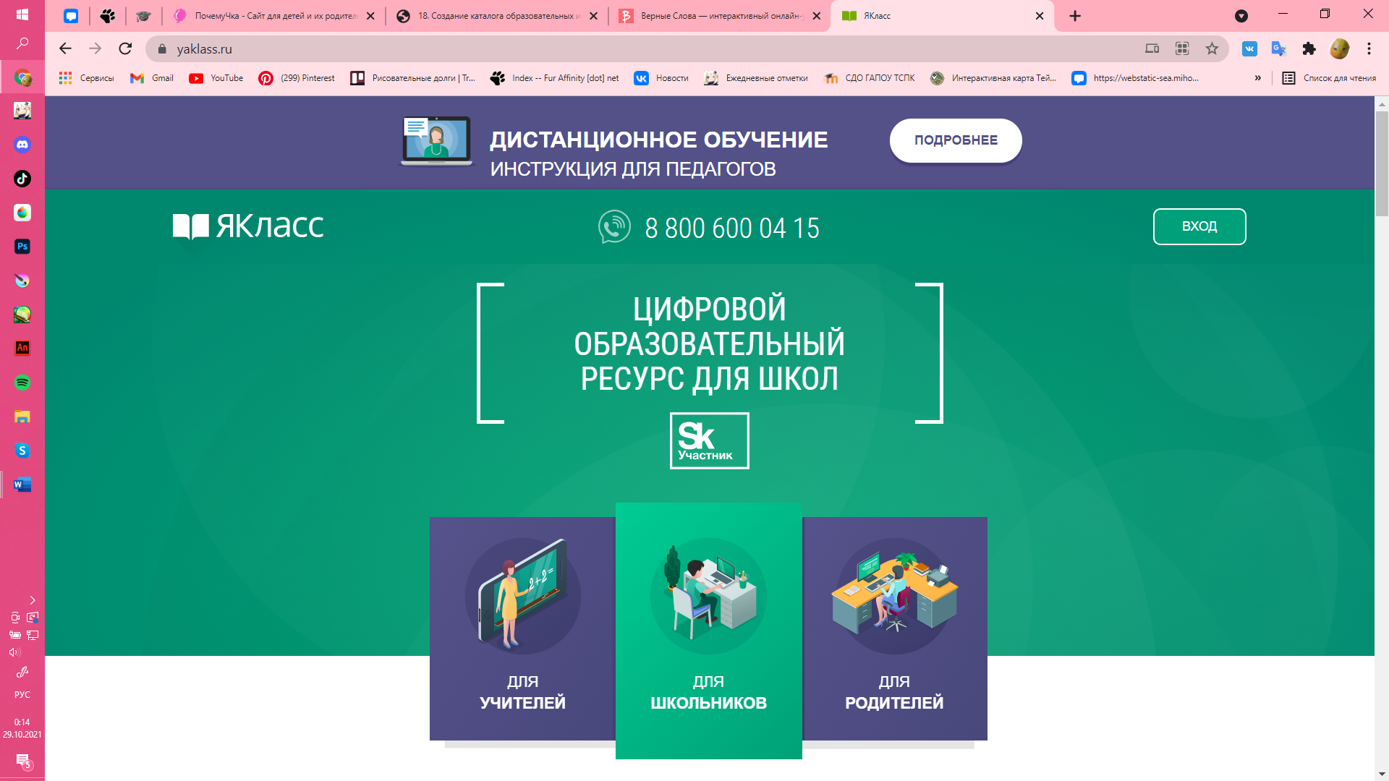Go back using browser back arrow
Viewport: 1389px width, 781px height.
[x=65, y=48]
